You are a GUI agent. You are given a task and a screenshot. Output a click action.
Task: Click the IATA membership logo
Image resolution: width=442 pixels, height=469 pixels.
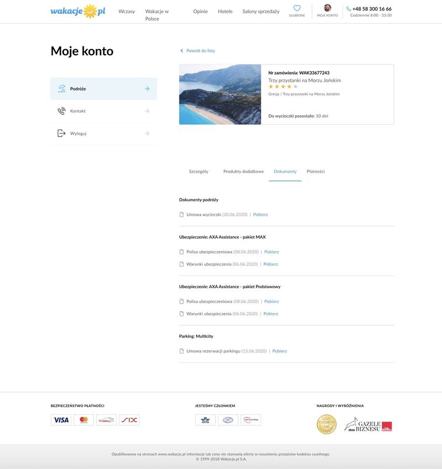pos(205,420)
